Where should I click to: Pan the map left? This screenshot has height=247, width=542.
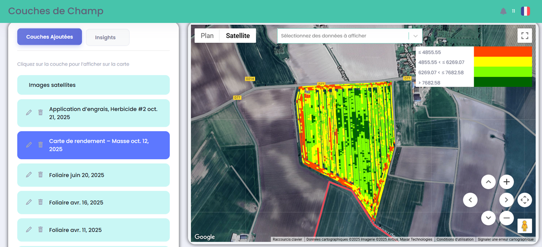pos(470,200)
